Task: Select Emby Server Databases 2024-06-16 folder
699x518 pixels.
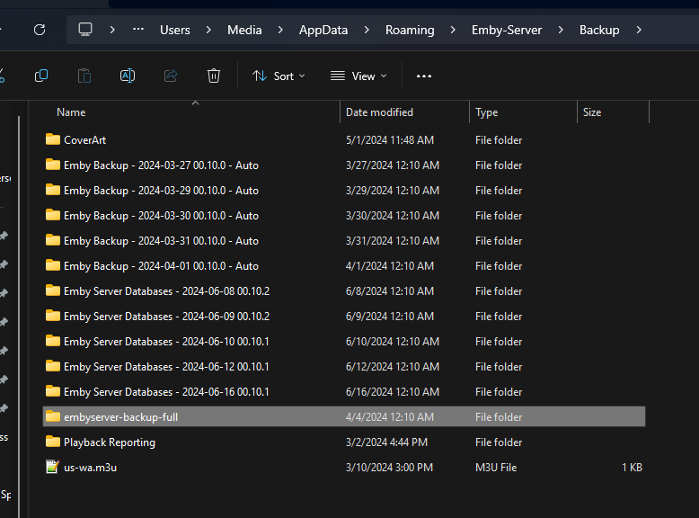Action: pos(166,392)
